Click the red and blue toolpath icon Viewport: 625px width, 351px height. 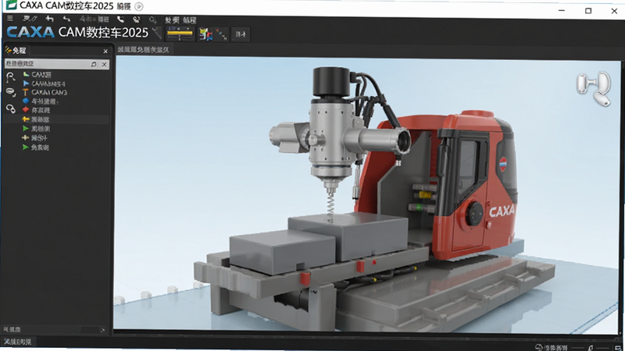pos(222,34)
